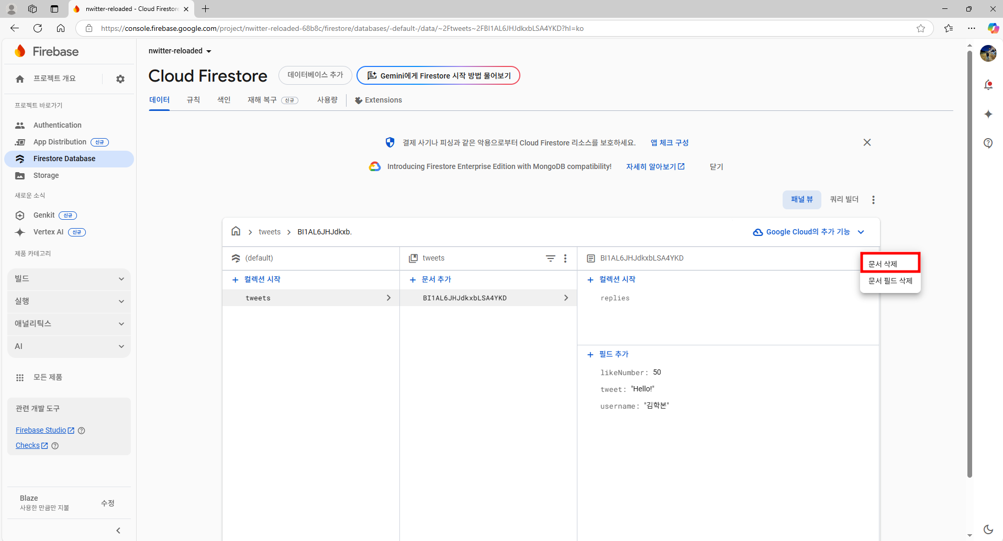This screenshot has height=541, width=1003.
Task: Open nwitter-reloaded project dropdown
Action: pos(180,51)
